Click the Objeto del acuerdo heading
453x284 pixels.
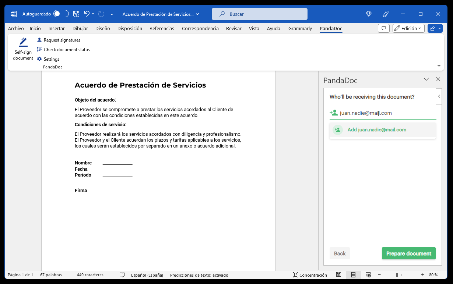click(95, 100)
